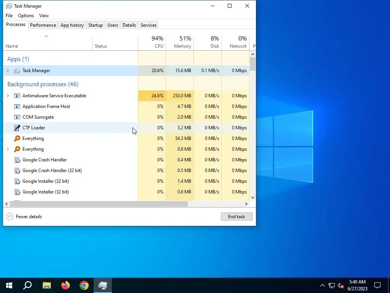This screenshot has height=293, width=390.
Task: Switch to the Performance tab
Action: tap(43, 25)
